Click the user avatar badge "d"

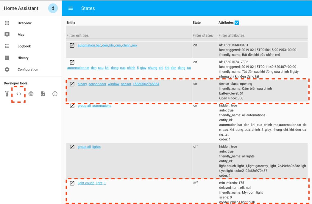(x=53, y=8)
